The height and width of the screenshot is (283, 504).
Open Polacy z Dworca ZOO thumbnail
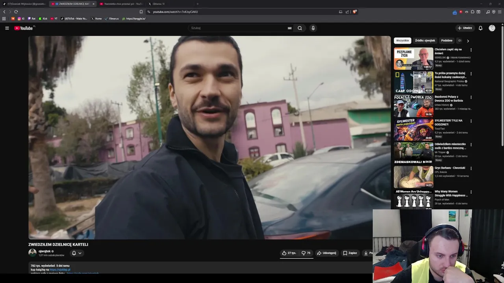pos(413,106)
